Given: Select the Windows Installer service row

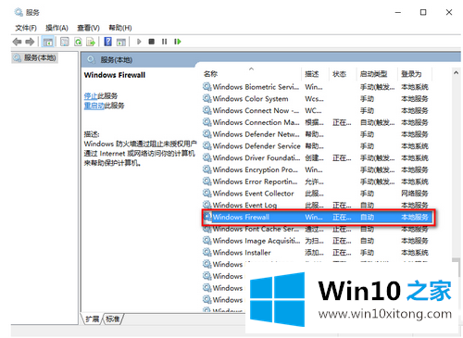Looking at the screenshot, I should click(x=318, y=253).
